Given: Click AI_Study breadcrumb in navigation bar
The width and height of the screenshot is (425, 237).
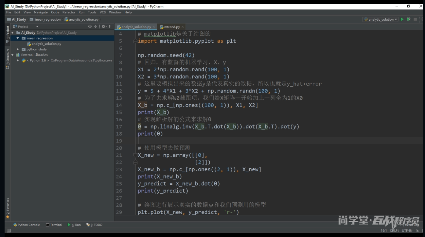Looking at the screenshot, I should coord(17,20).
